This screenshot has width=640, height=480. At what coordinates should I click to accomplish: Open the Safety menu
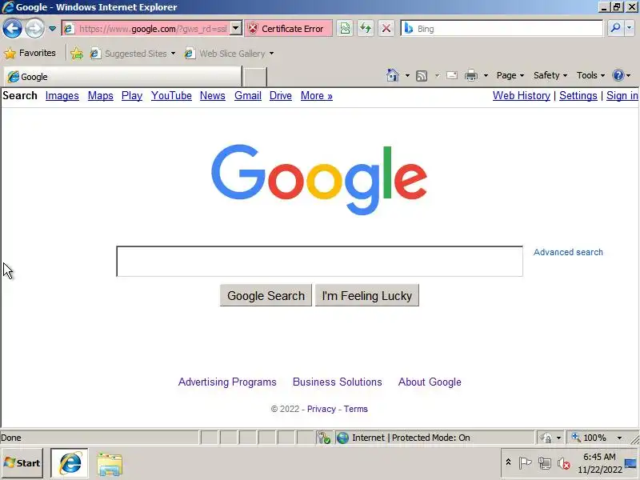pos(550,75)
